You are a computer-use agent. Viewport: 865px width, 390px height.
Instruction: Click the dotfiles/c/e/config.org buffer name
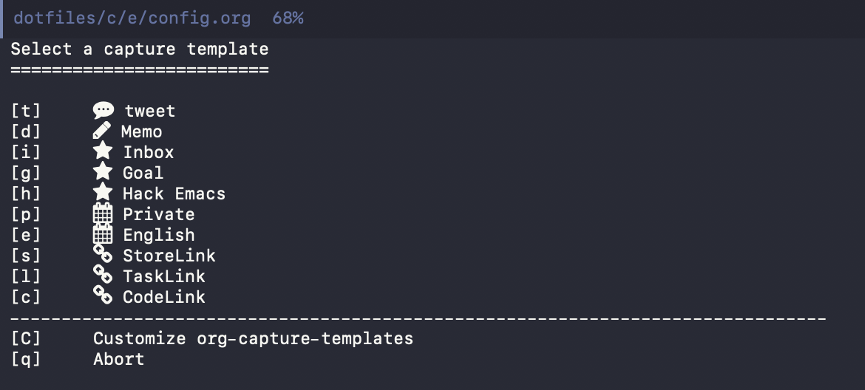(132, 18)
